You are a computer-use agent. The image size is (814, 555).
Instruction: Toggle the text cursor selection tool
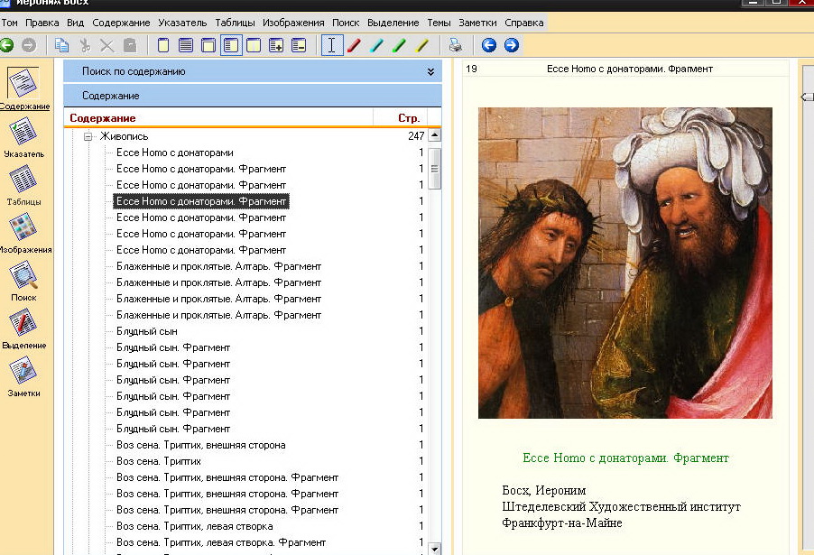coord(332,45)
